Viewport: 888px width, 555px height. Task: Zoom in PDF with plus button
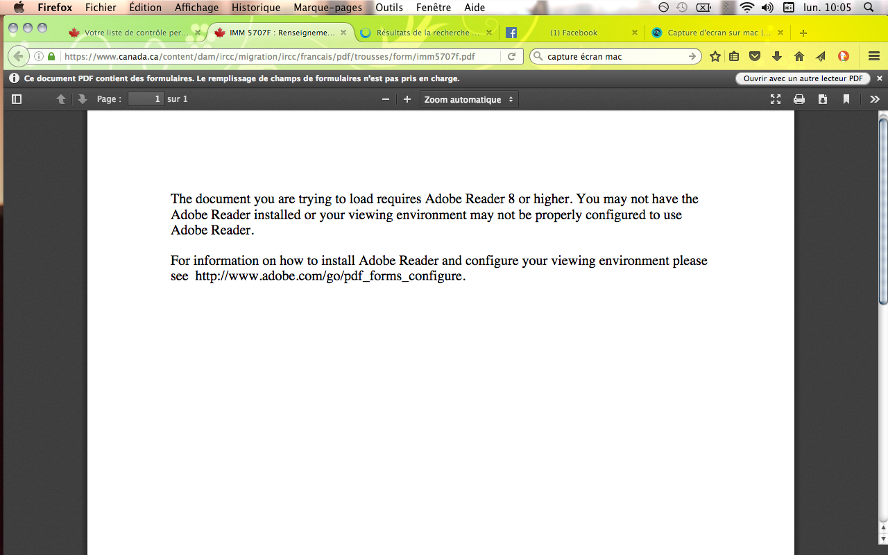407,99
